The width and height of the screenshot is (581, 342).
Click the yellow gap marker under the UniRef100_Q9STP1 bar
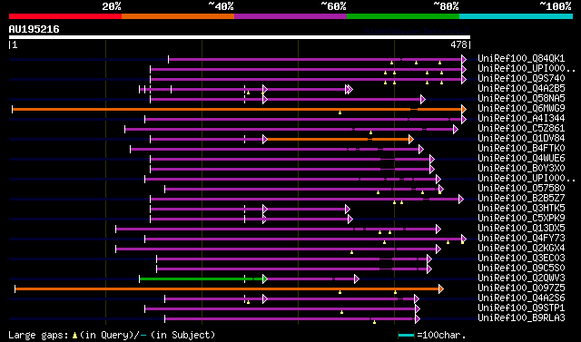click(341, 312)
